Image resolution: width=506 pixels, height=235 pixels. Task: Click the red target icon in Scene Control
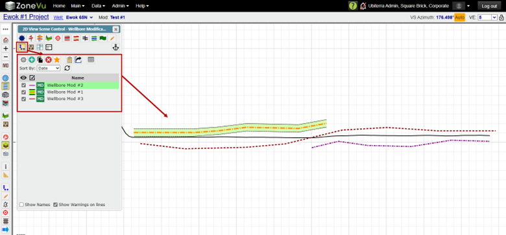(x=58, y=38)
